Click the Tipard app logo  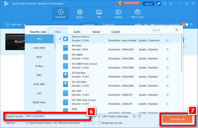coord(6,3)
